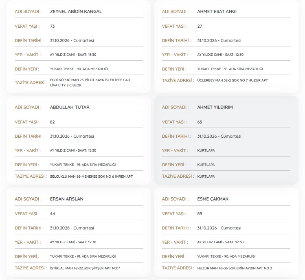Click DEFİN TARİHİ label in Abdullah Tutar card
This screenshot has height=280, width=305.
click(x=29, y=136)
